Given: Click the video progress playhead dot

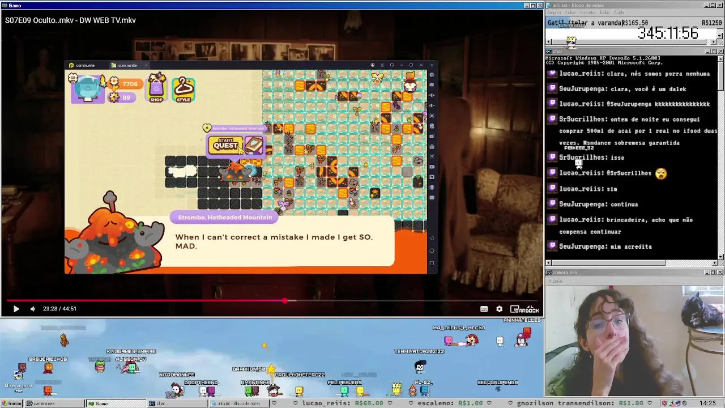Looking at the screenshot, I should click(x=284, y=301).
